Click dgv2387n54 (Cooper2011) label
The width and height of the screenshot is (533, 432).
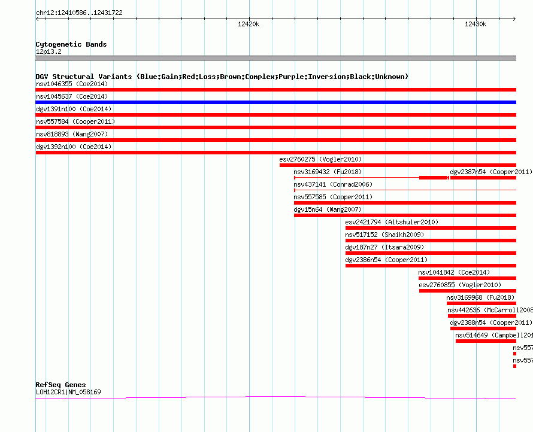click(491, 172)
